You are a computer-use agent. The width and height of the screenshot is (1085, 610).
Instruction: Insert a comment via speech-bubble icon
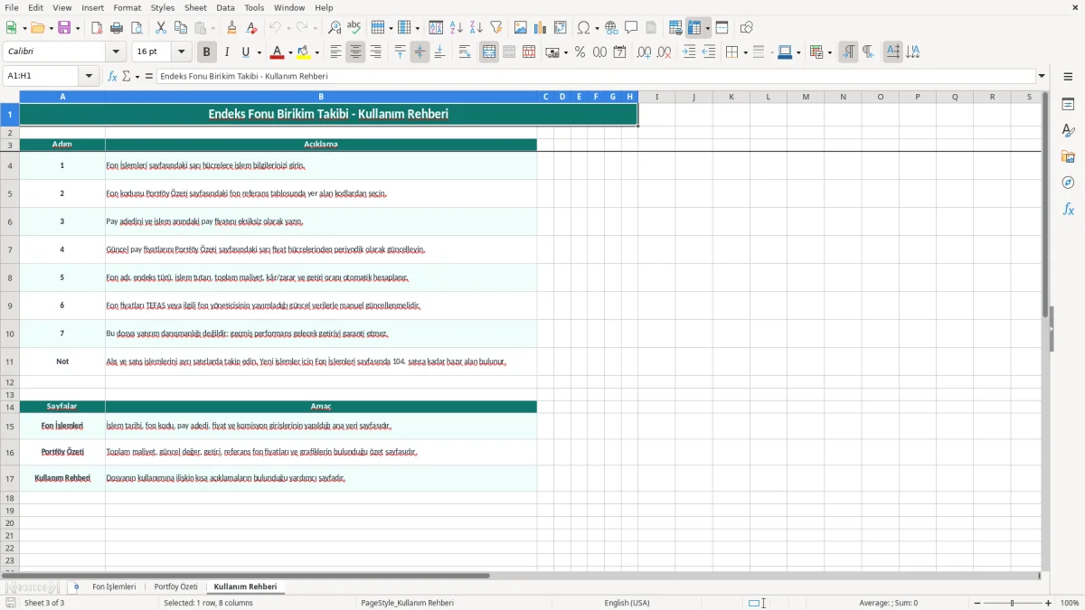631,28
